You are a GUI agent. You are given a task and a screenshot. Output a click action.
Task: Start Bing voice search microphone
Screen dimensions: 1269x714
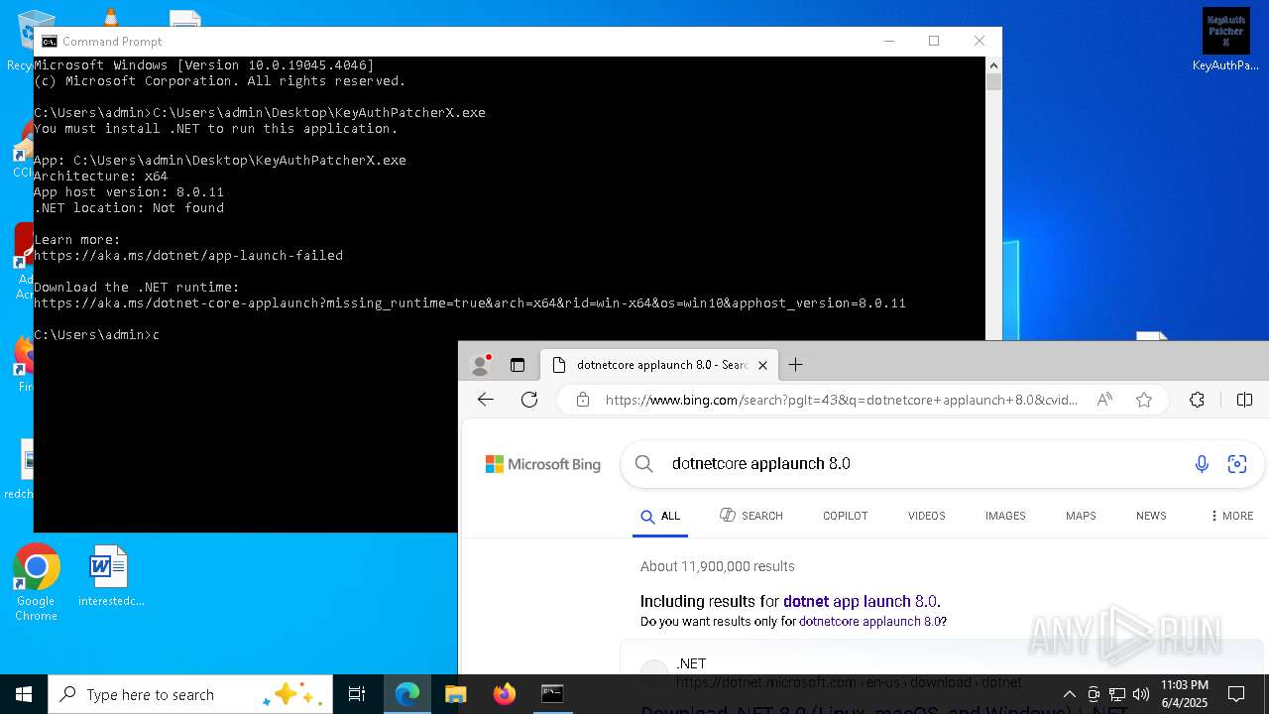[x=1202, y=464]
